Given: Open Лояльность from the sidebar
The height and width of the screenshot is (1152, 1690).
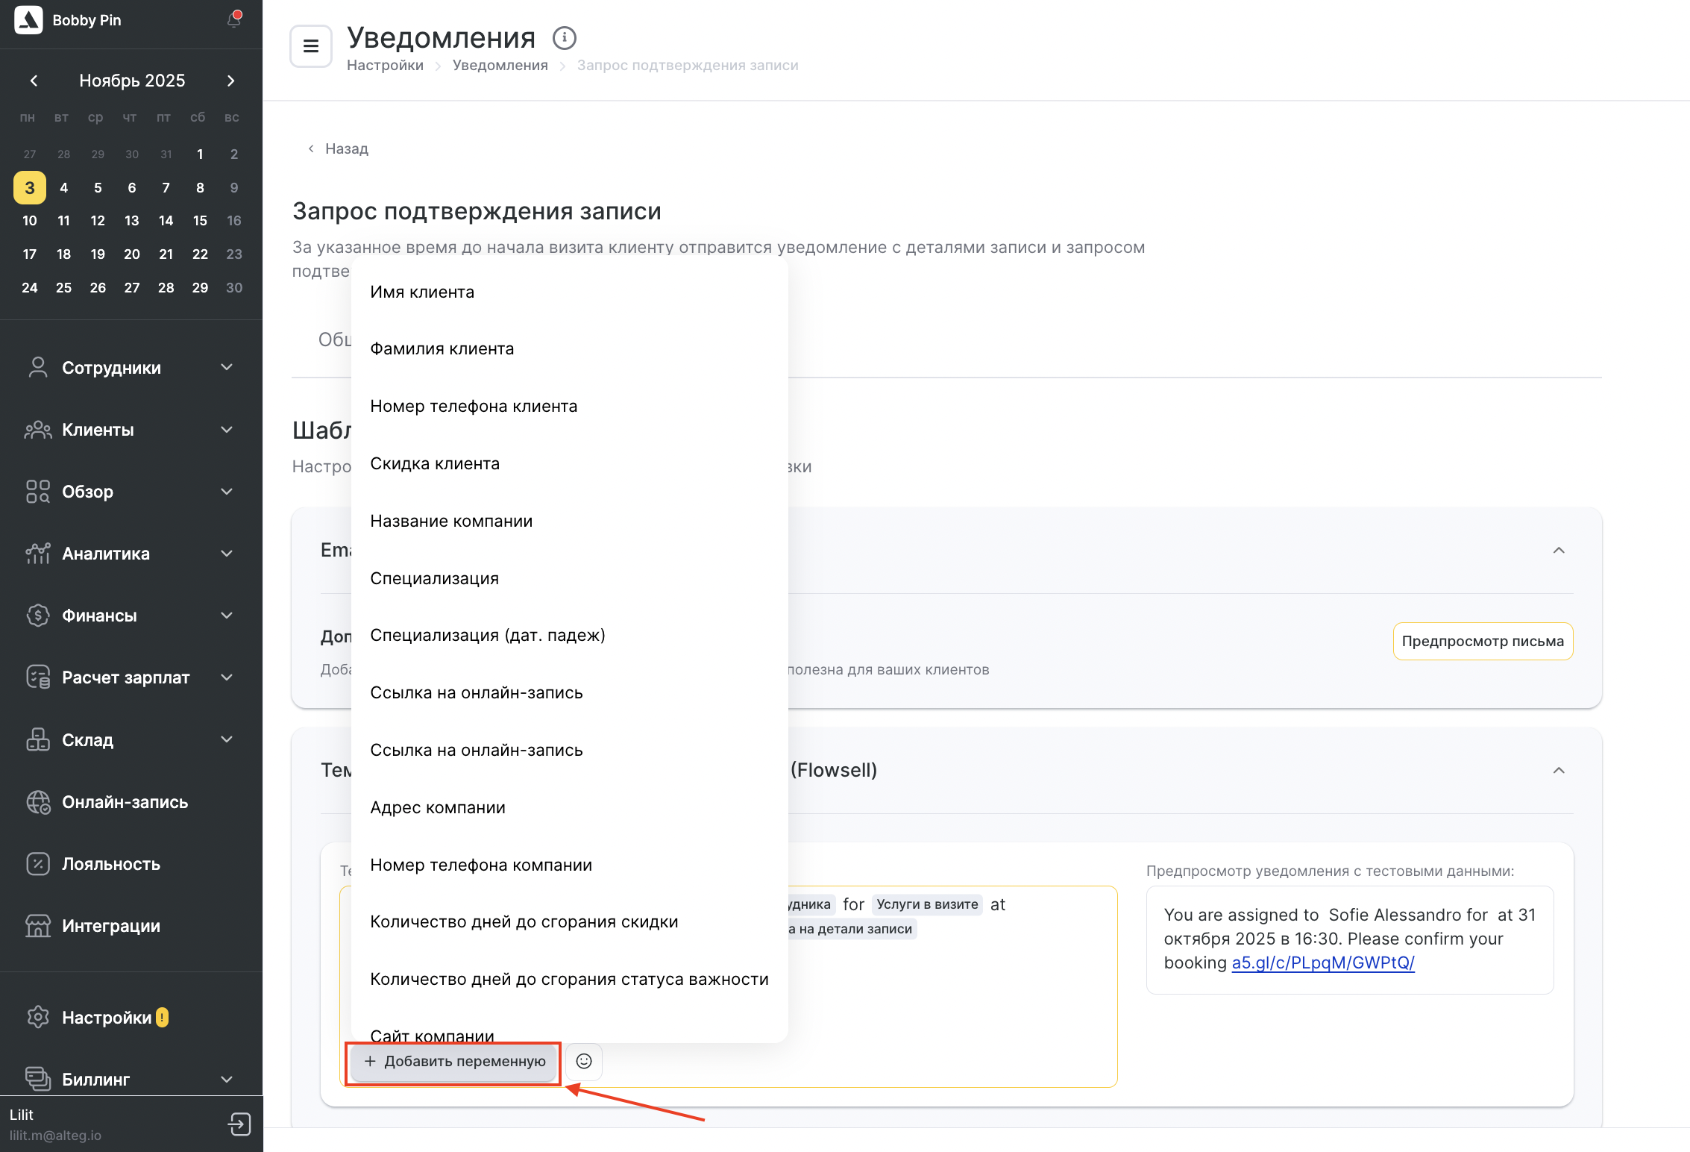Looking at the screenshot, I should tap(111, 864).
